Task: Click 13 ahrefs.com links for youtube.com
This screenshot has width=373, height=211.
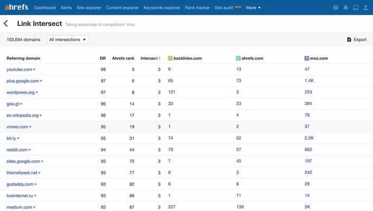Action: (x=239, y=69)
